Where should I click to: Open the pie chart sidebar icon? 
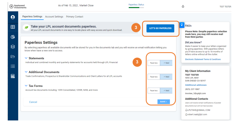click(13, 37)
